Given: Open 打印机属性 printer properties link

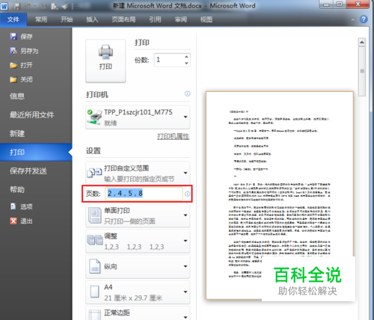Looking at the screenshot, I should [x=173, y=136].
